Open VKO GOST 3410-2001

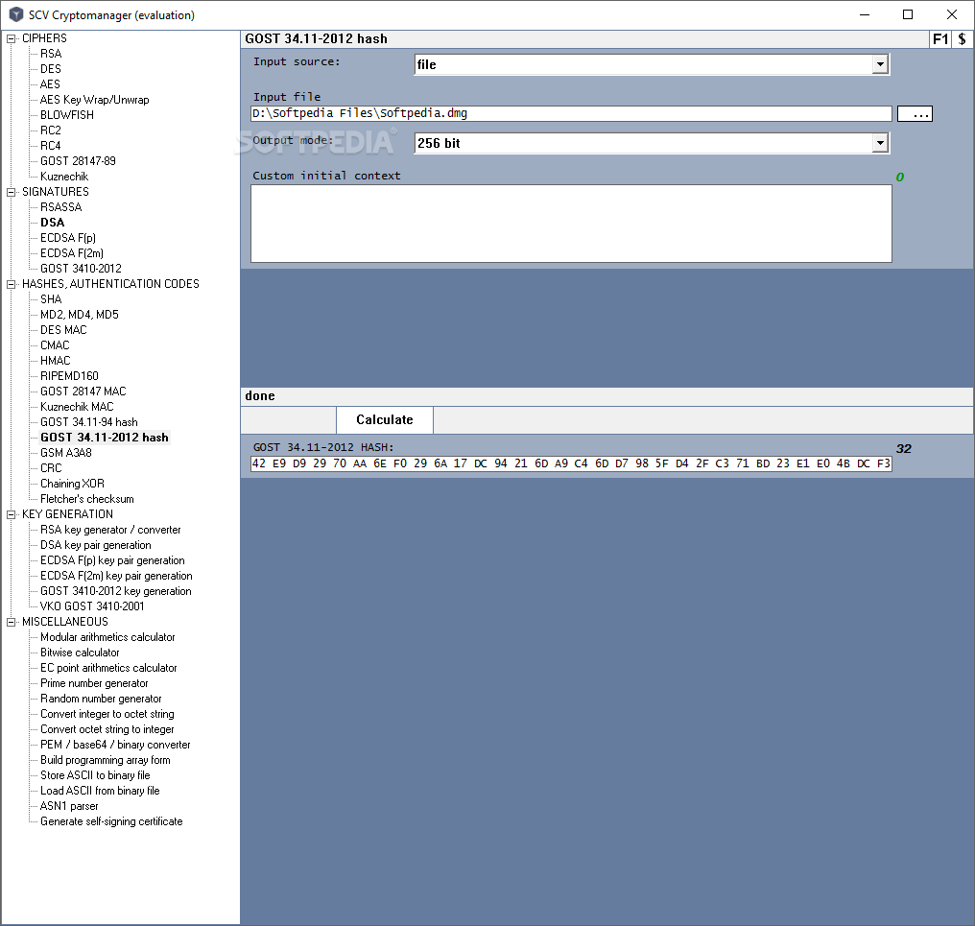pyautogui.click(x=92, y=606)
